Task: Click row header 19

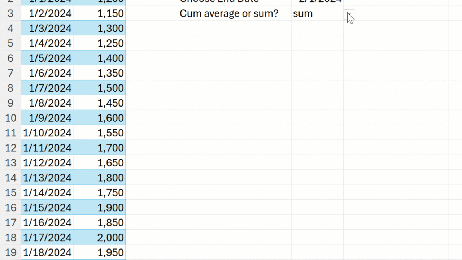Action: pyautogui.click(x=10, y=252)
